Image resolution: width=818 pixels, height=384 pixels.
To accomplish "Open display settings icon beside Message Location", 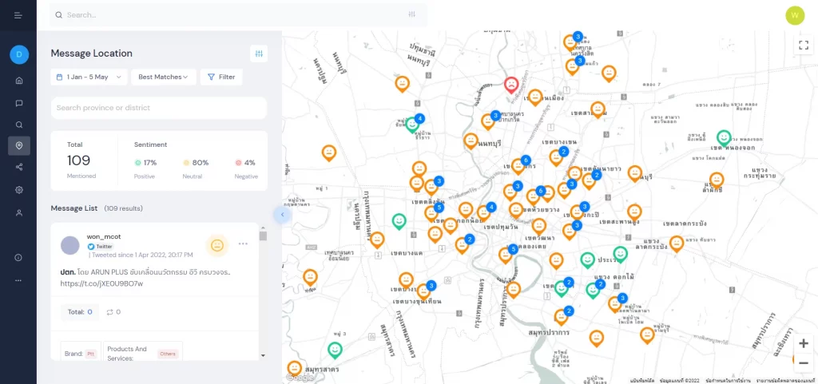I will (259, 53).
